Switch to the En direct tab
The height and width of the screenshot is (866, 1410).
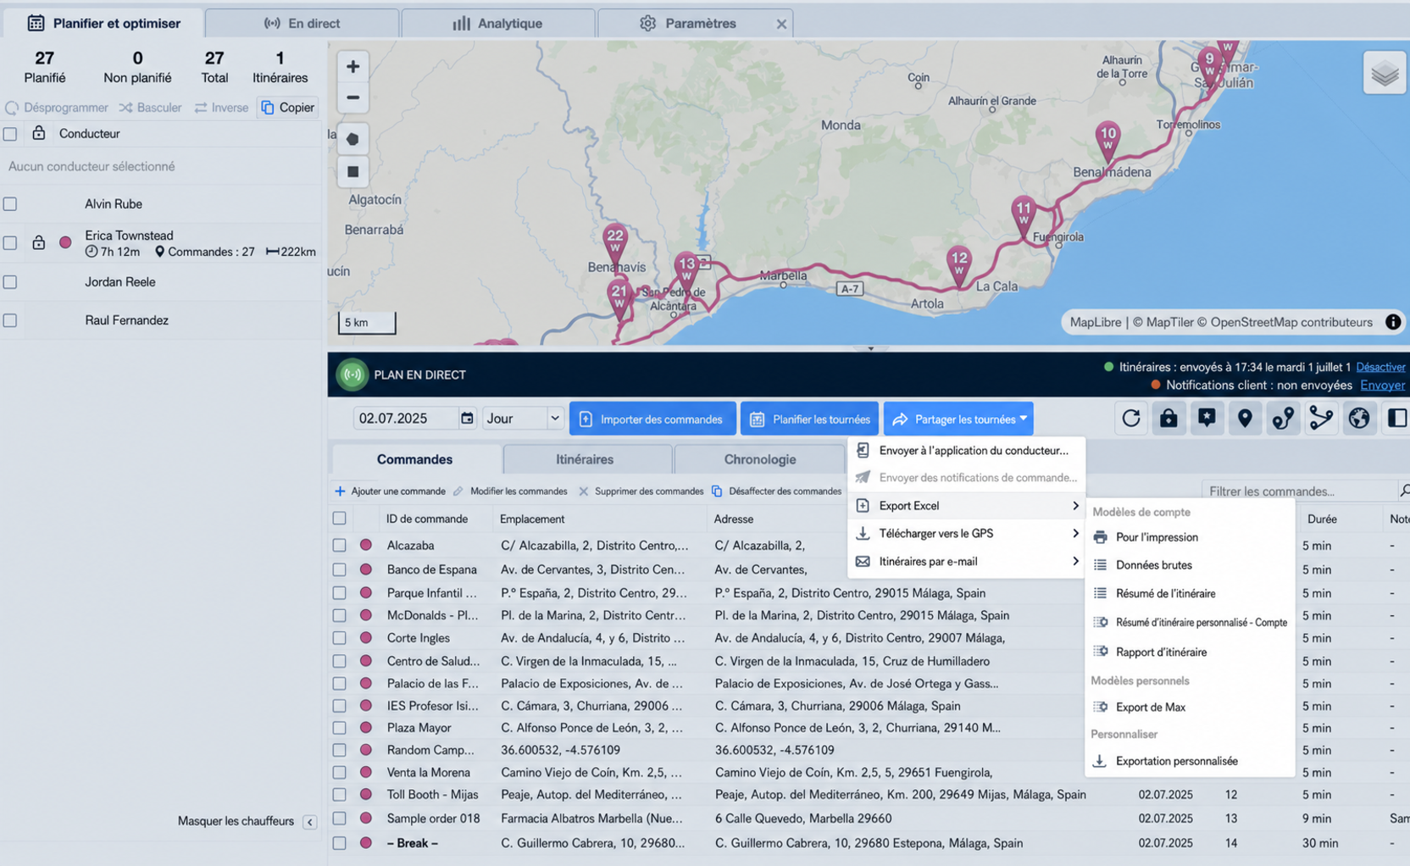[302, 24]
